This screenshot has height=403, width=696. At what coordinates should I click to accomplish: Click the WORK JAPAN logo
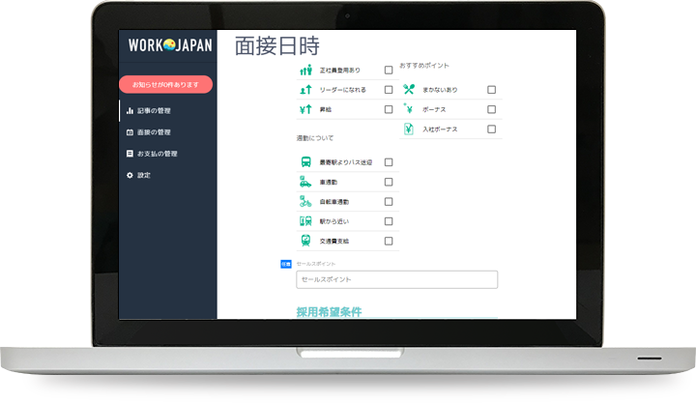click(169, 45)
